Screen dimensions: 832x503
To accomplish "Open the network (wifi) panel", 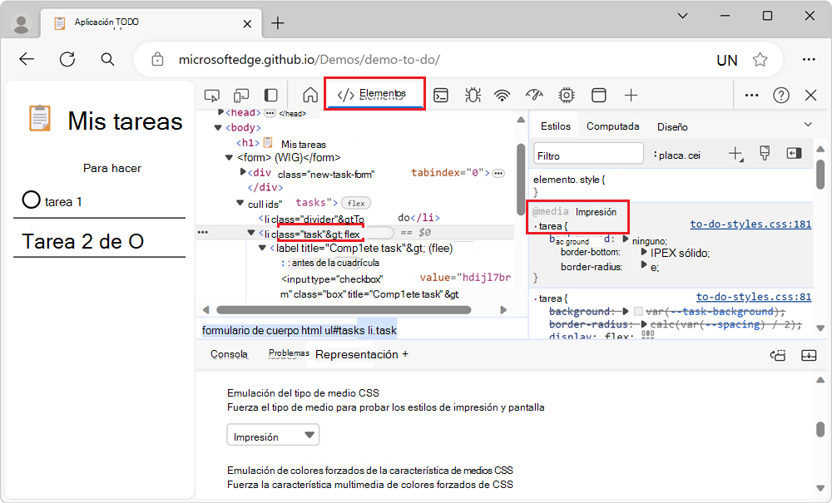I will click(x=503, y=95).
